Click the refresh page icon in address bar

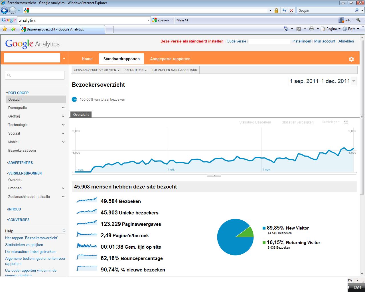coord(284,11)
